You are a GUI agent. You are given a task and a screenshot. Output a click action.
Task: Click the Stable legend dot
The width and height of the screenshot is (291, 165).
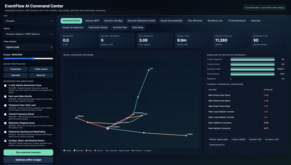pos(64,151)
